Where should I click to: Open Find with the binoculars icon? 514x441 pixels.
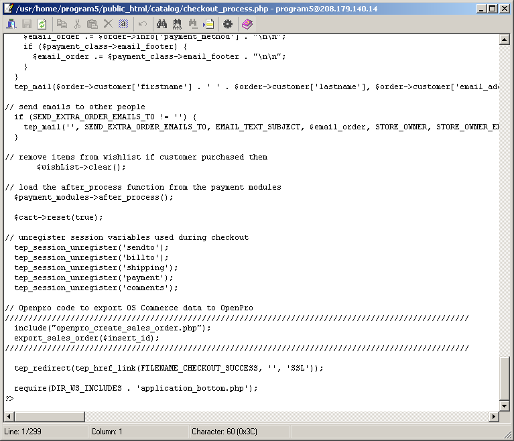coord(162,24)
